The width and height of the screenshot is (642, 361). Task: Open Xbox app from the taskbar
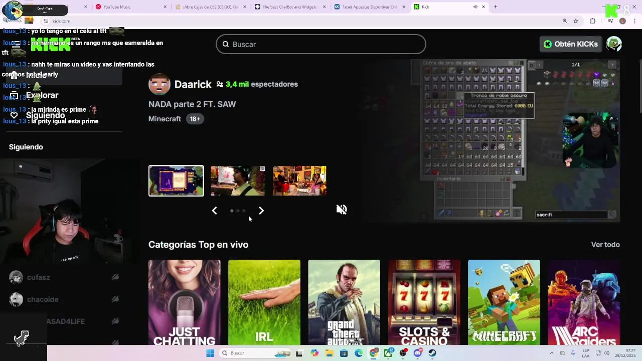pos(388,353)
